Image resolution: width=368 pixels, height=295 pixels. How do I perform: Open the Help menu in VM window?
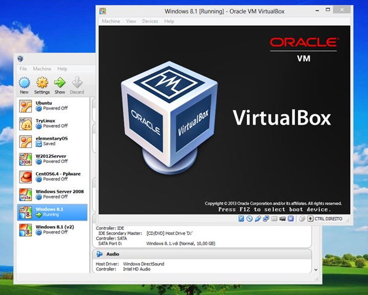169,21
